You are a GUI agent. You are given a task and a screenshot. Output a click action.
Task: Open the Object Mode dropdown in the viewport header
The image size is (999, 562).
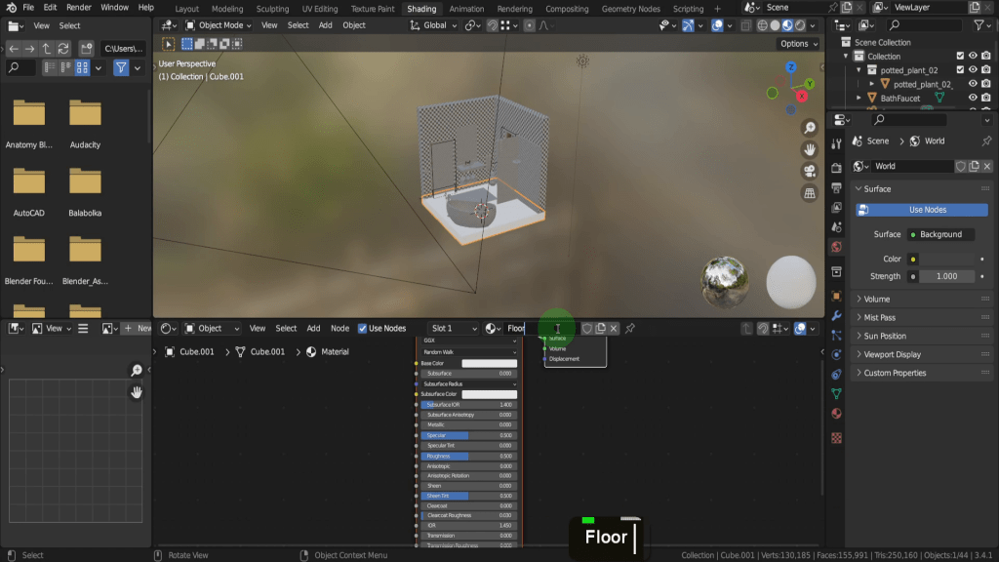220,25
